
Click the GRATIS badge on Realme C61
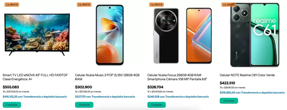coord(229,5)
